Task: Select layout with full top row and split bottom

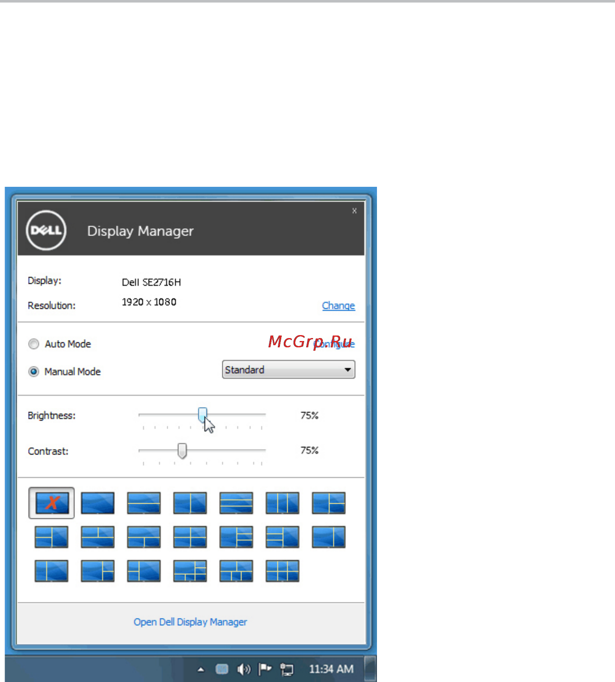Action: click(144, 537)
